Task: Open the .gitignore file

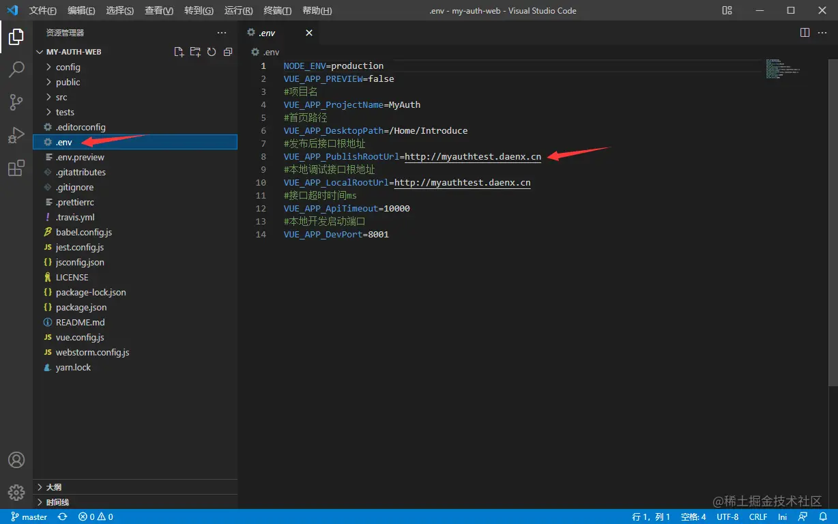Action: (x=135, y=187)
